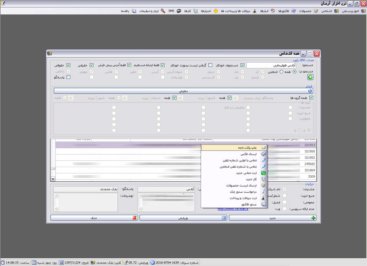This screenshot has width=367, height=266.
Task: Click the fax machine icon beside ارسال فکس
Action: (263, 154)
